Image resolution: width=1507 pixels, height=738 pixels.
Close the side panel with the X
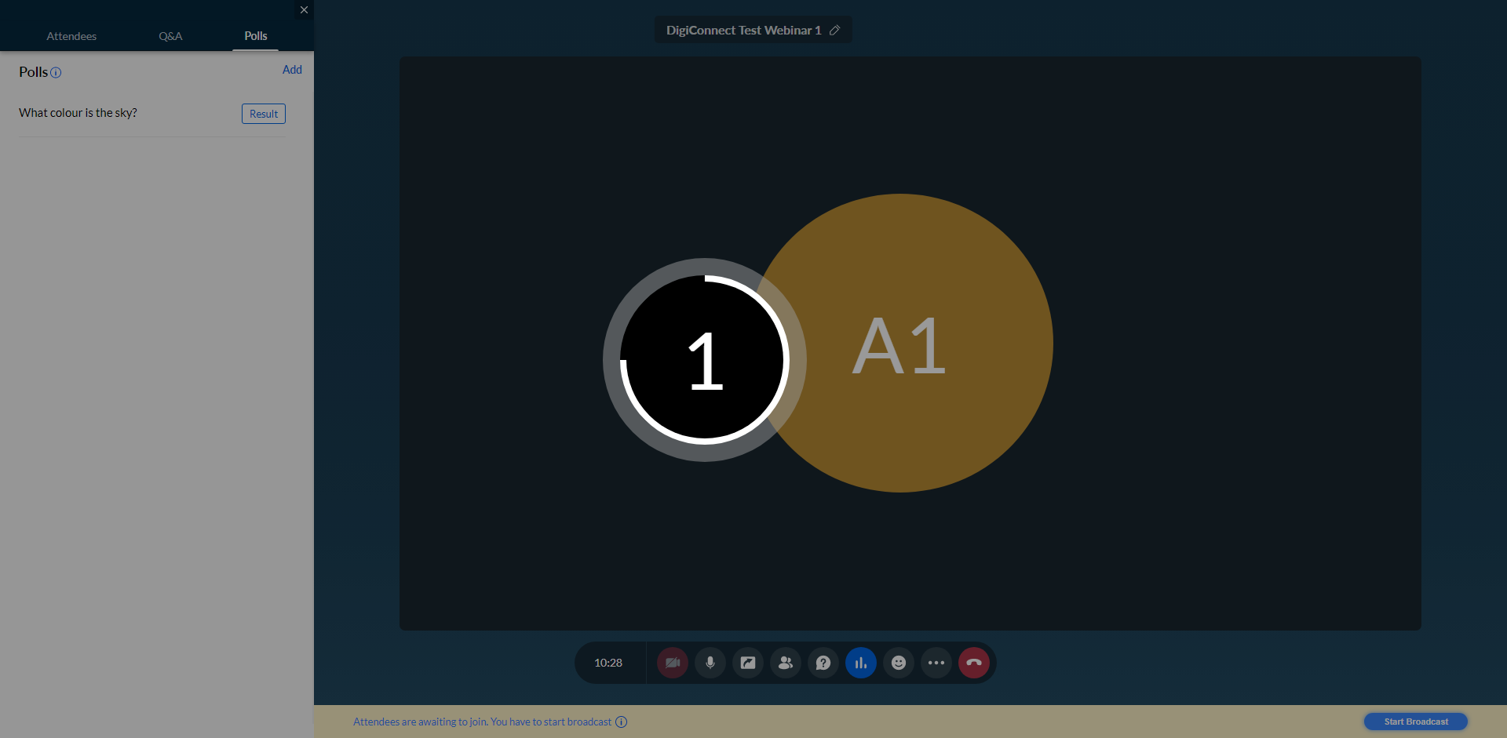point(304,10)
